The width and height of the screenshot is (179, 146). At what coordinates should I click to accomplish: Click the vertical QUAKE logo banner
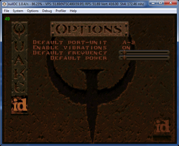click(19, 58)
